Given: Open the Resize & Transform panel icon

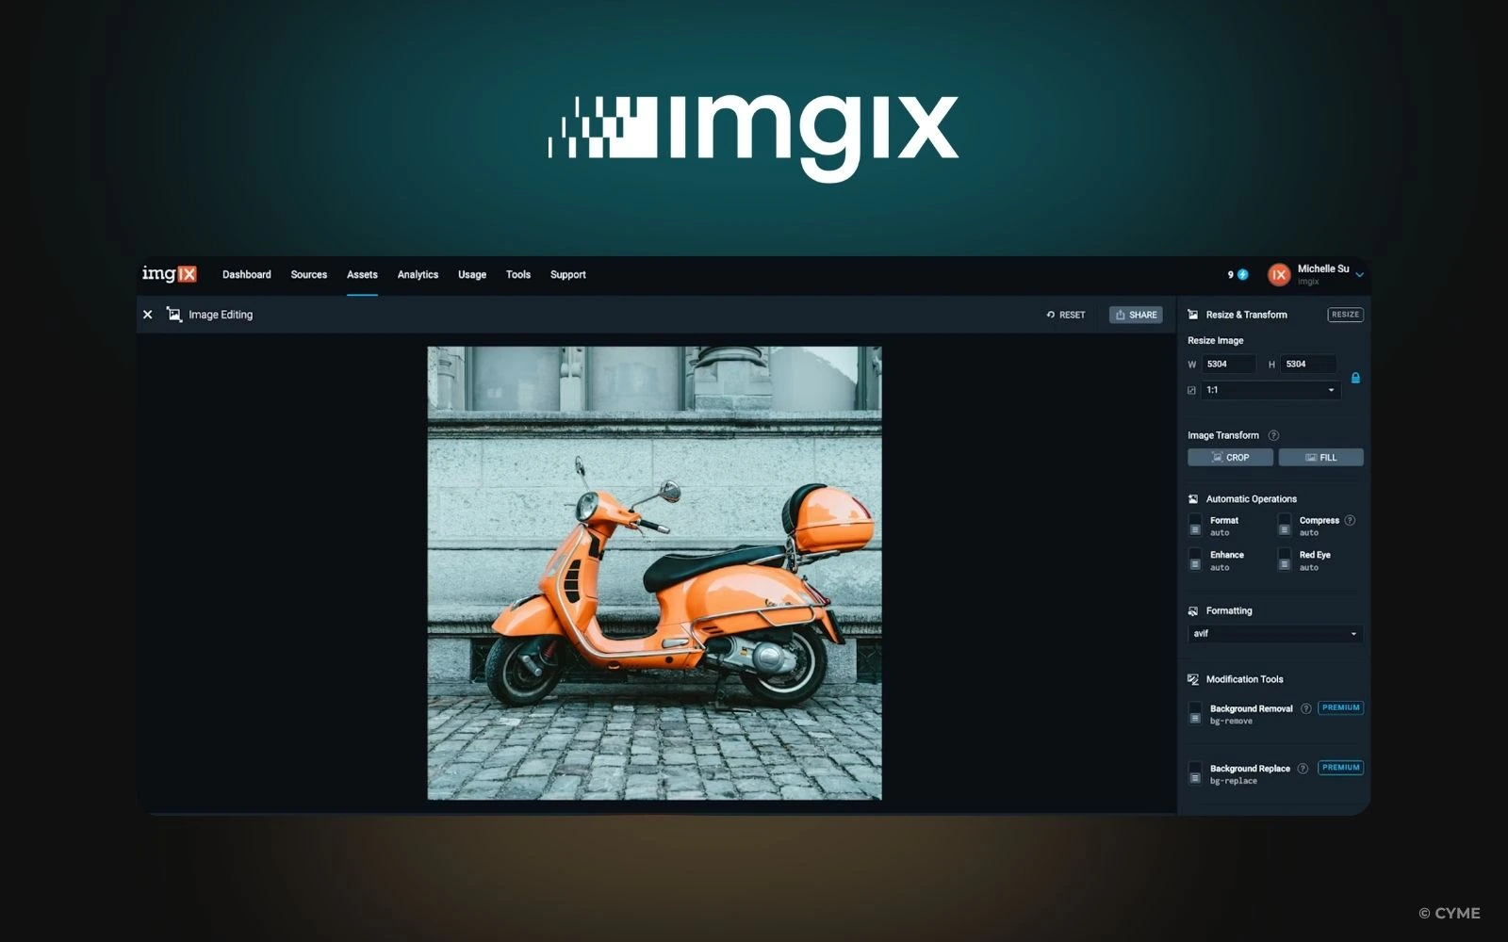Looking at the screenshot, I should coord(1193,315).
